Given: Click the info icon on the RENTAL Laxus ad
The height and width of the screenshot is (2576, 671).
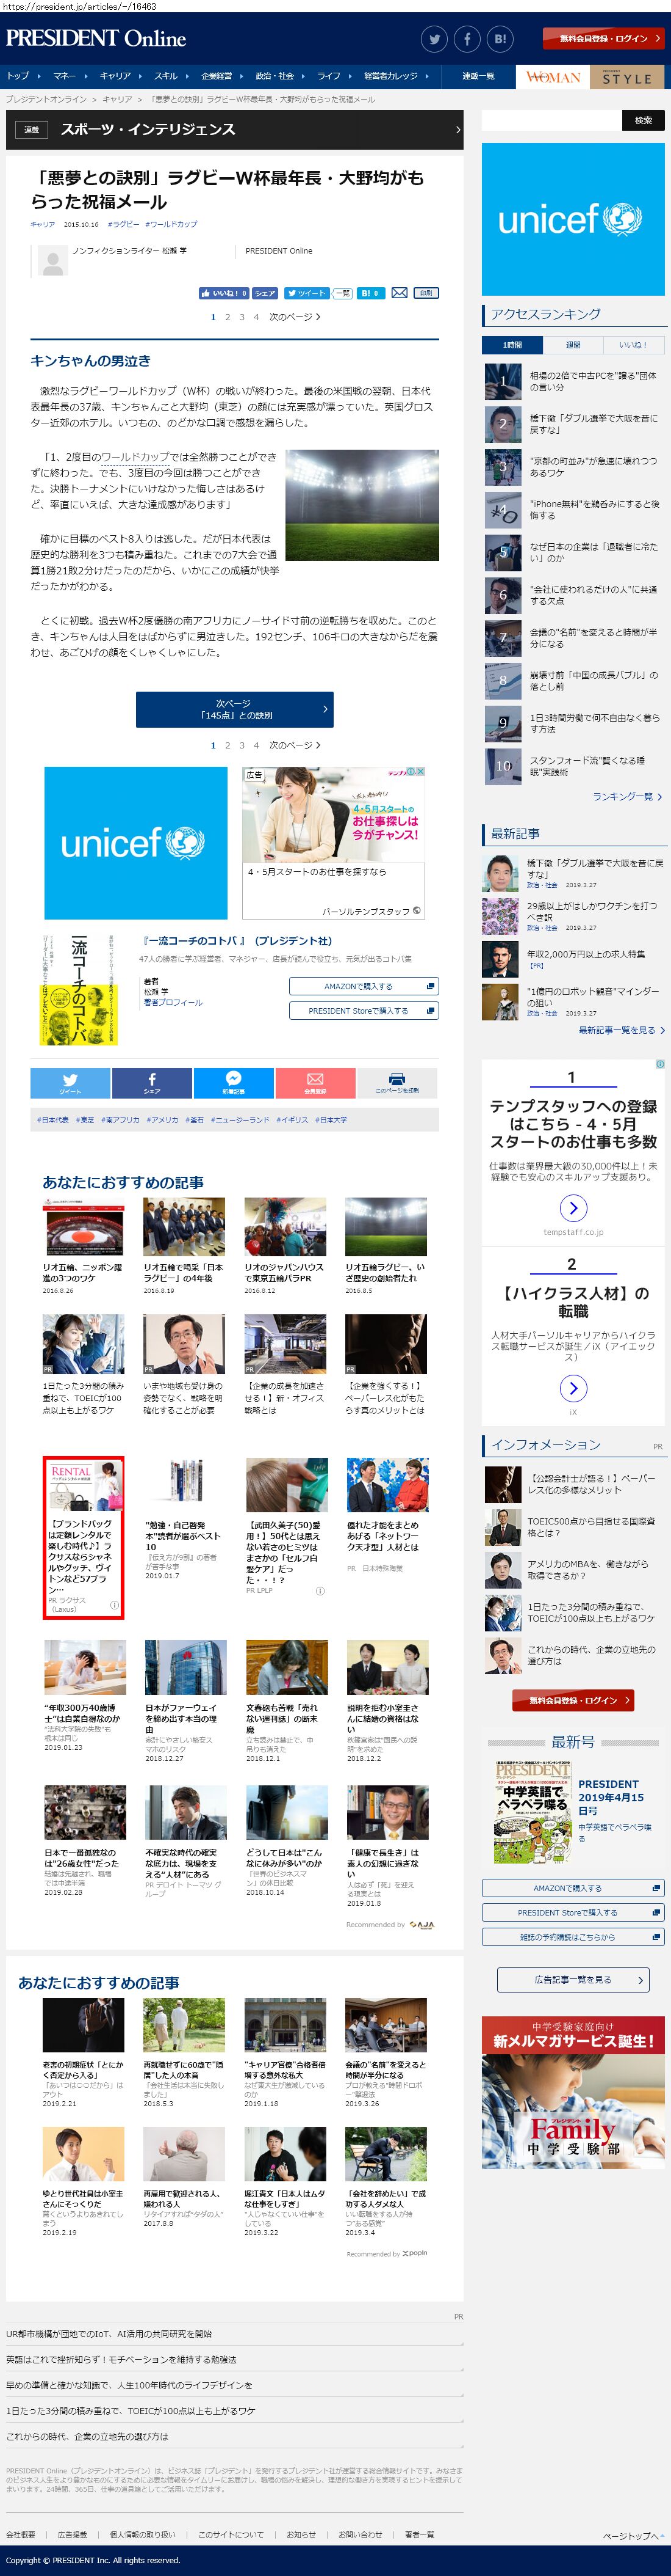Looking at the screenshot, I should point(114,1605).
